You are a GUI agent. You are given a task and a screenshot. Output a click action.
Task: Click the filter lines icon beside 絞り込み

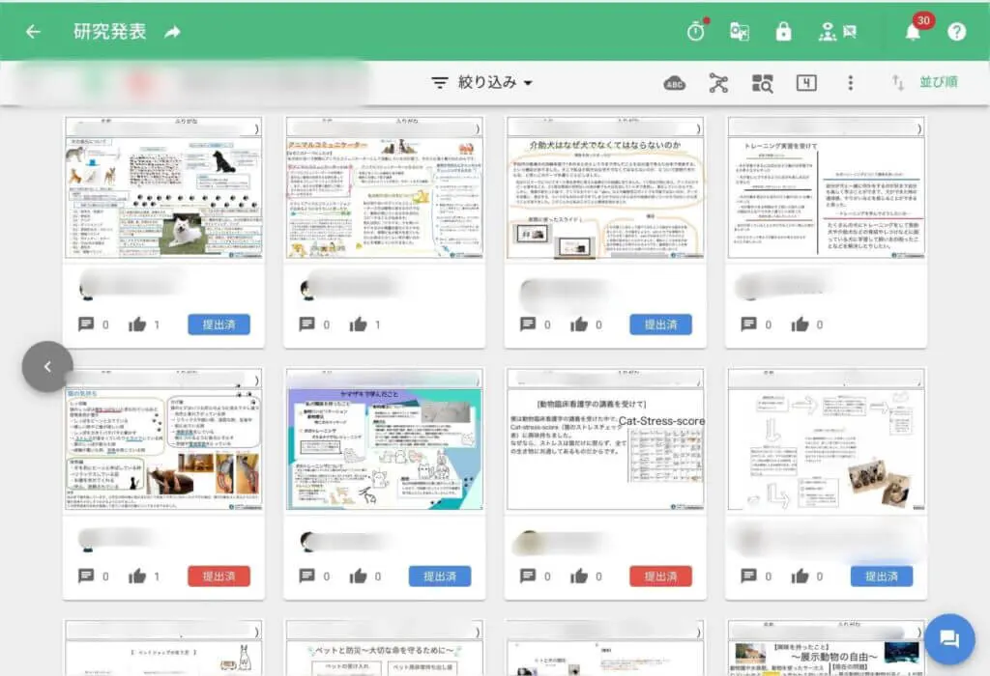point(440,83)
